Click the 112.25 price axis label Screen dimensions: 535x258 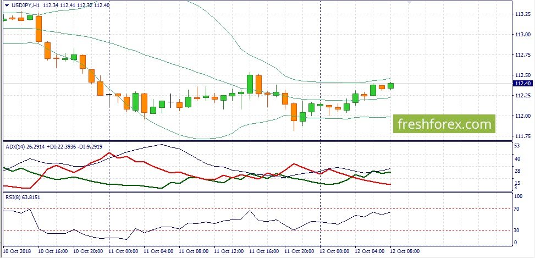point(523,96)
